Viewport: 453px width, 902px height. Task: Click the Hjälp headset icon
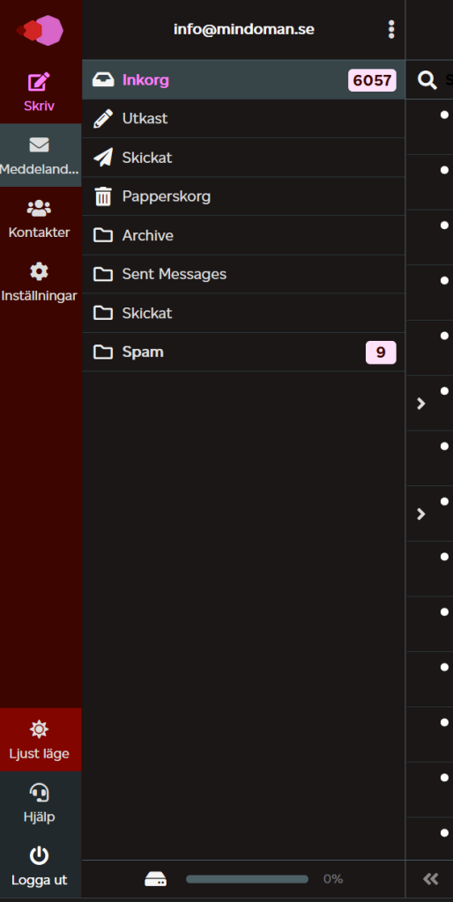coord(39,793)
